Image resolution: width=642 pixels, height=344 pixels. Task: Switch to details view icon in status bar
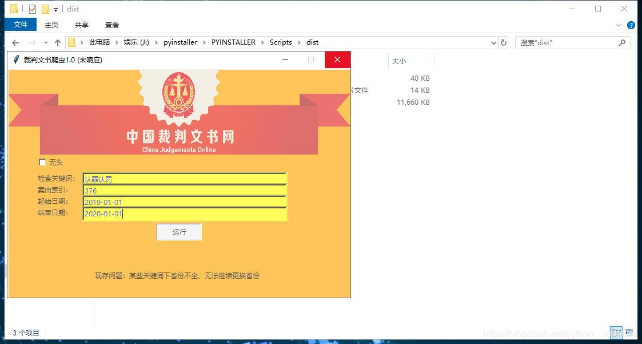click(x=616, y=332)
